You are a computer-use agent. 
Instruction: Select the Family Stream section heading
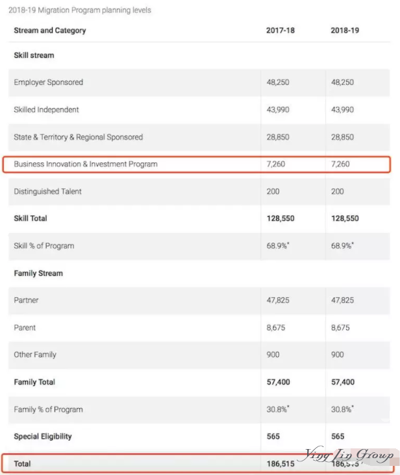38,273
